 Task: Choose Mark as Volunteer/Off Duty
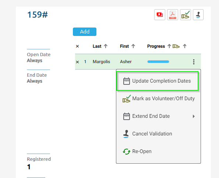(x=159, y=99)
